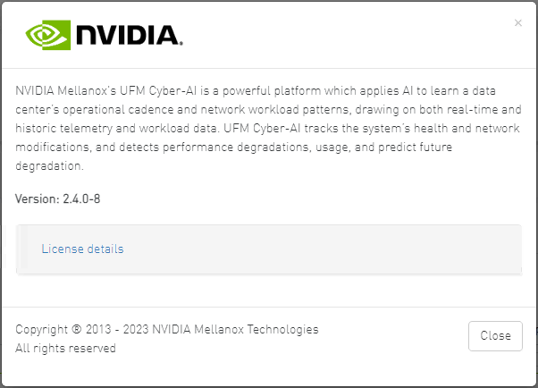Click the blank header area beside the logo

coord(340,35)
